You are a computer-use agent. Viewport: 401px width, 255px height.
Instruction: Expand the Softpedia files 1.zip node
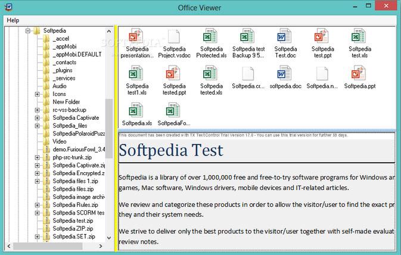click(x=38, y=181)
